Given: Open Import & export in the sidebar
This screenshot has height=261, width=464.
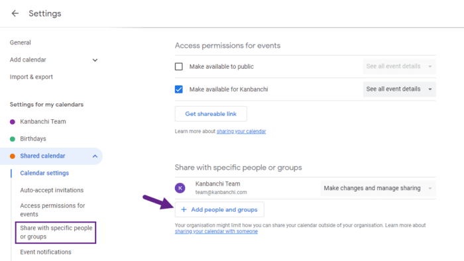Looking at the screenshot, I should point(31,77).
